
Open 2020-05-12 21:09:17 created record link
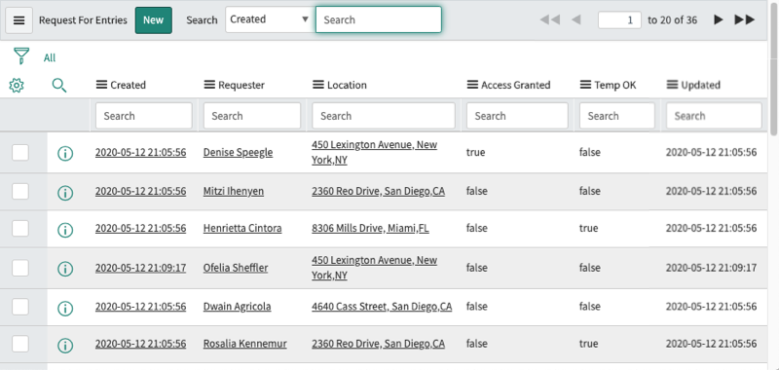click(x=140, y=268)
